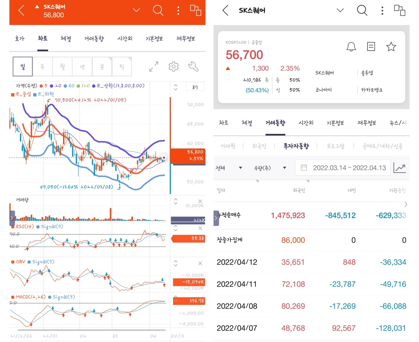Screen dimensions: 419x342
Task: Open 거래동향 tab in left panel
Action: tap(94, 39)
